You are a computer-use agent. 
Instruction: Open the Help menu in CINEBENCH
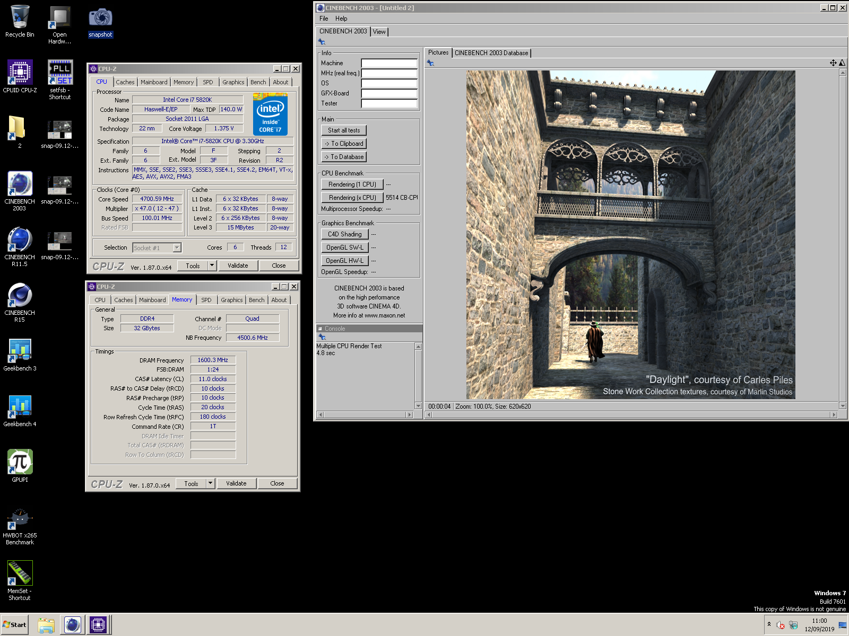[x=341, y=19]
